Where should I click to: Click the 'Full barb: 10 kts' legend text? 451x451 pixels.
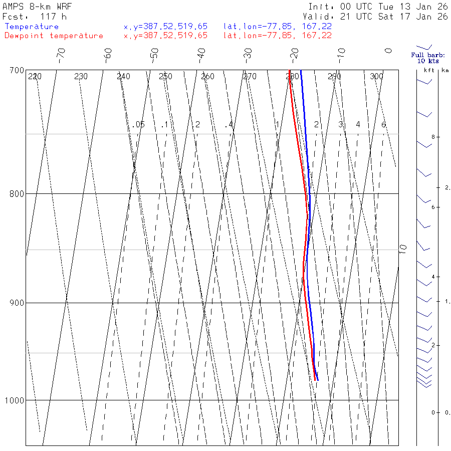coord(428,58)
